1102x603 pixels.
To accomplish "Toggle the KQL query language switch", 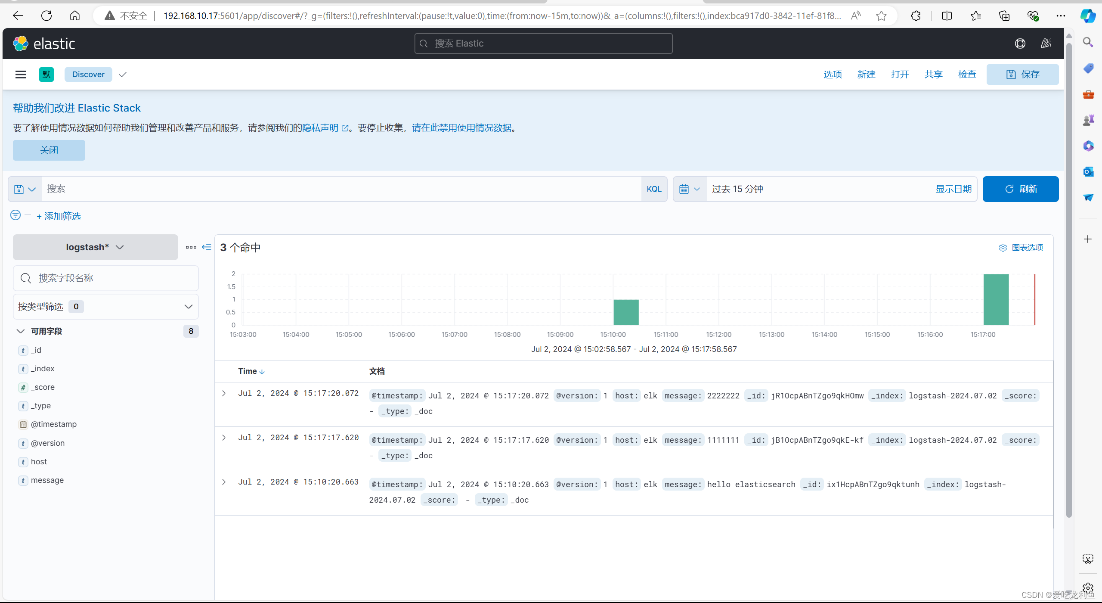I will click(654, 189).
